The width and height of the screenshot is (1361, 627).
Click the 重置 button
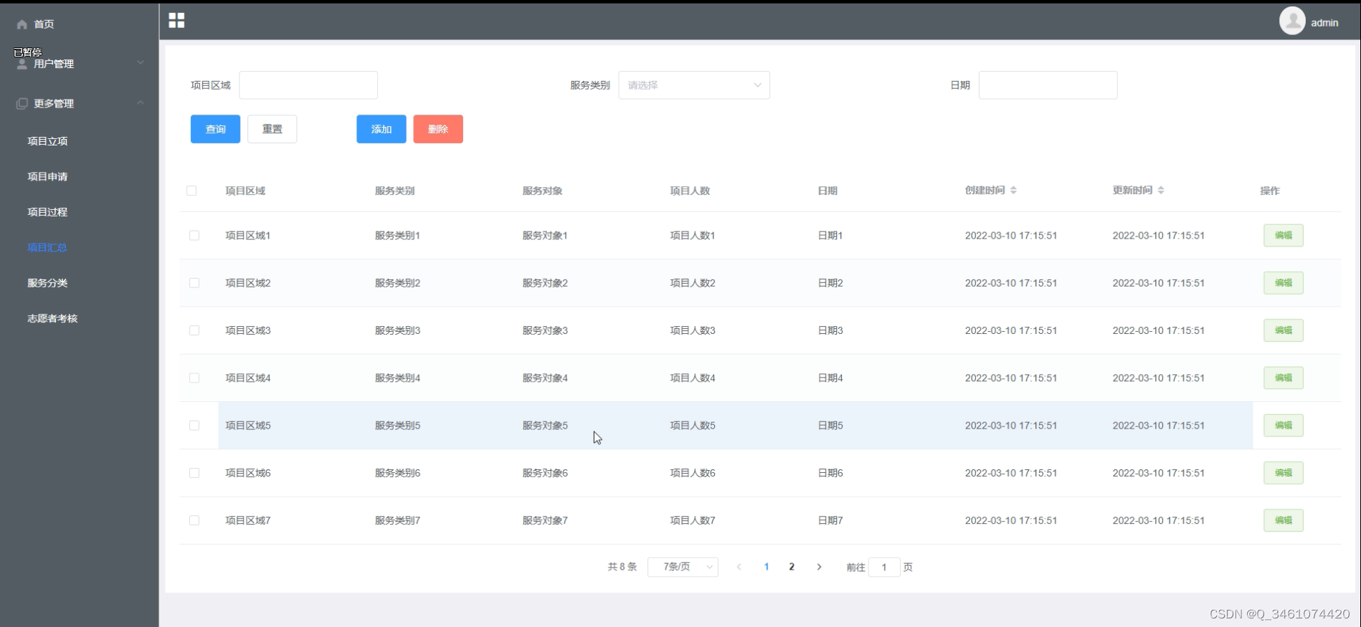(272, 129)
